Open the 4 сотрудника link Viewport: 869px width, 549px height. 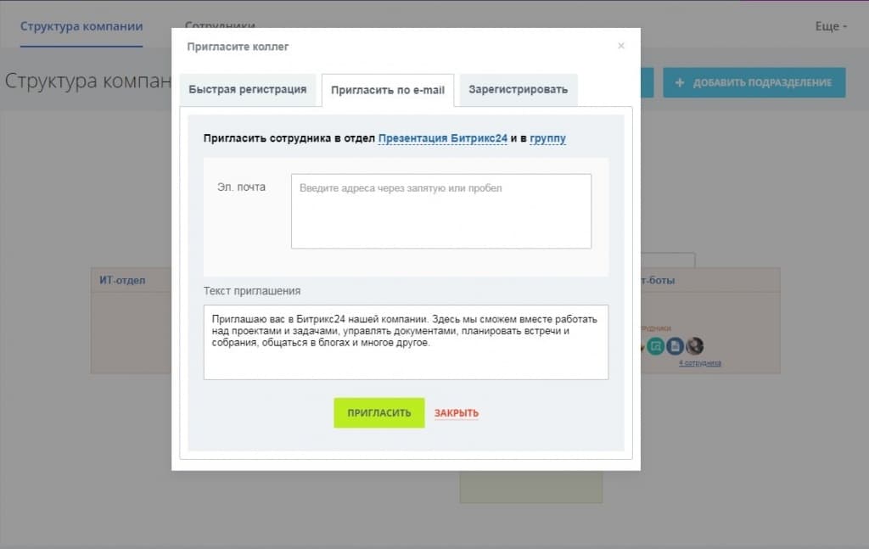pyautogui.click(x=700, y=363)
